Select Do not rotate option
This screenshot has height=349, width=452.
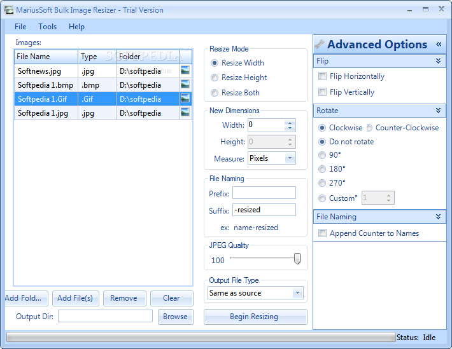pyautogui.click(x=322, y=142)
